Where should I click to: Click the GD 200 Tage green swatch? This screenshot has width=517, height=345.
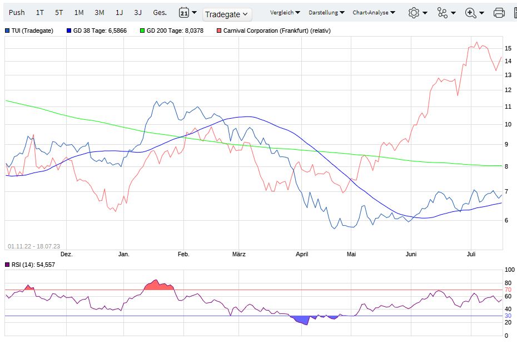(142, 31)
